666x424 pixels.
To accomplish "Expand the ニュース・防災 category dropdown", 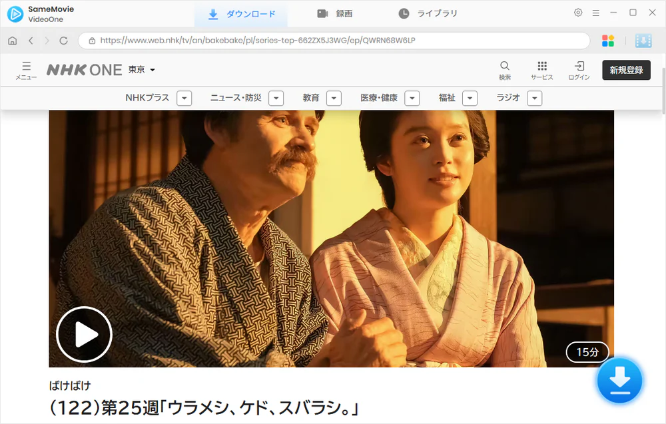I will point(276,98).
